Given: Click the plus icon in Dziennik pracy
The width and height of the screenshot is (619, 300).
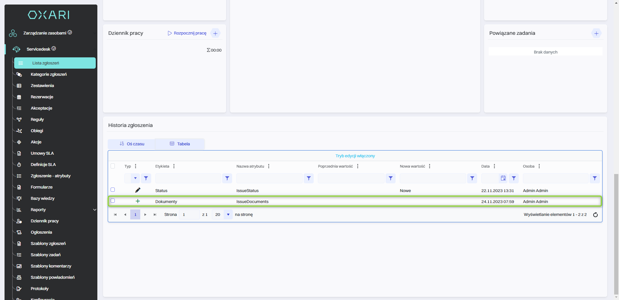Looking at the screenshot, I should point(215,33).
